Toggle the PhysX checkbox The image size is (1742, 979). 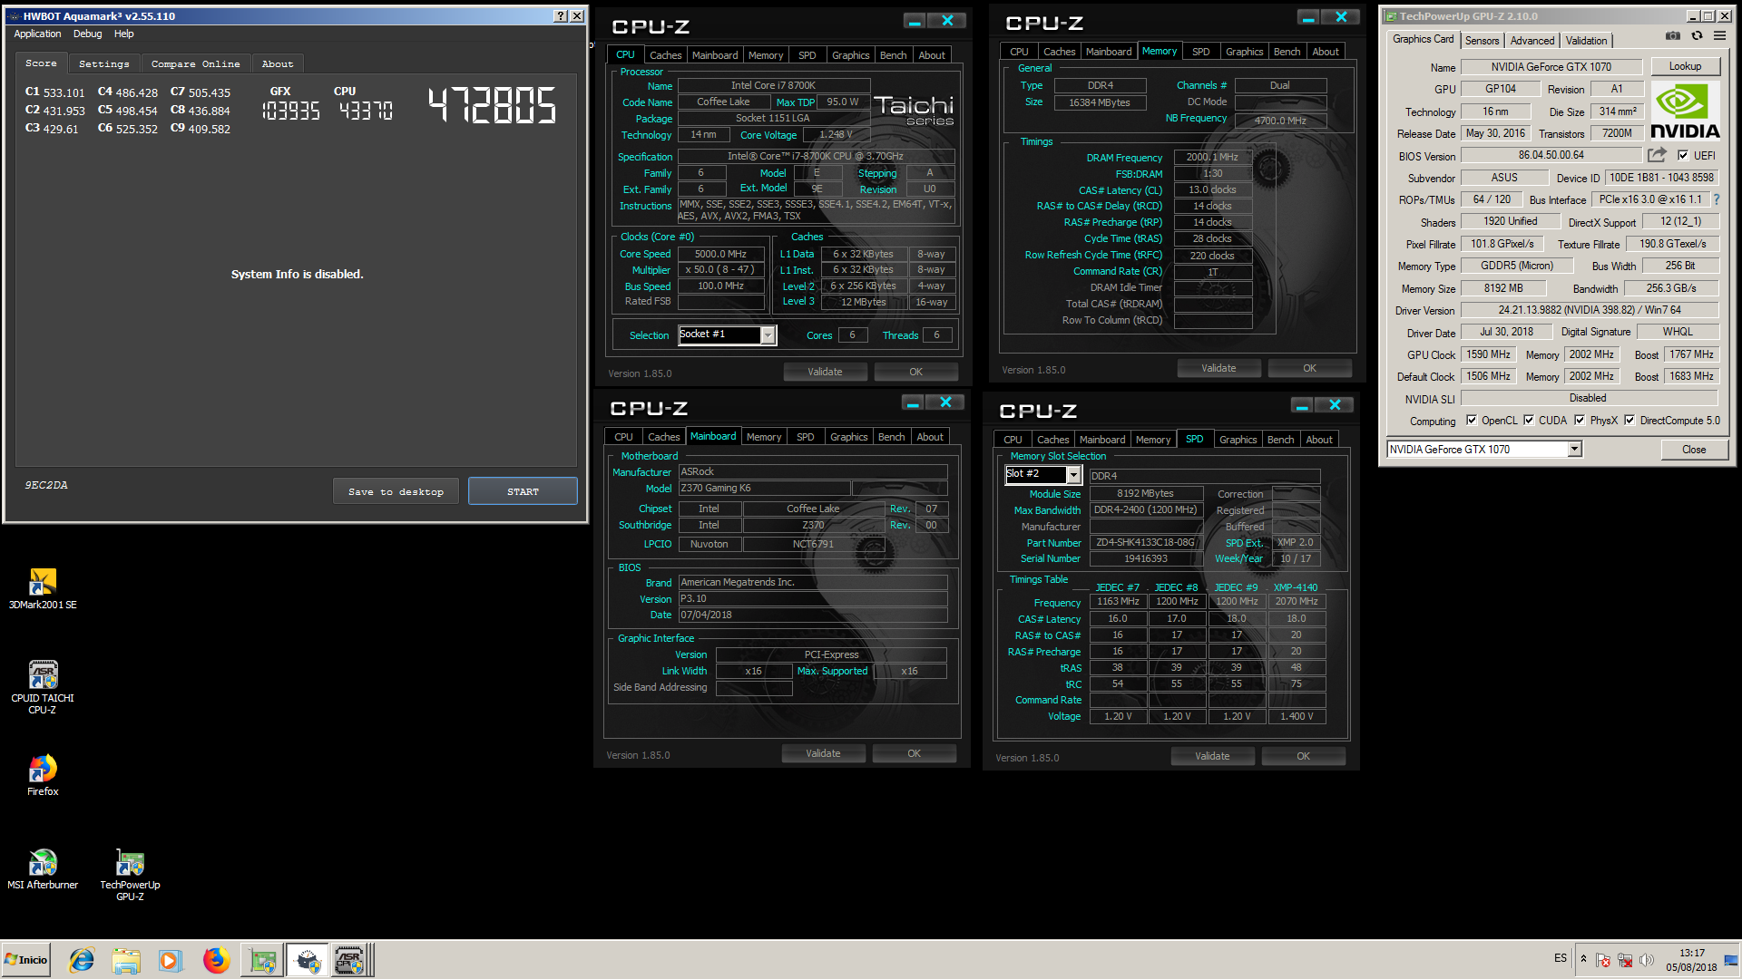tap(1580, 421)
